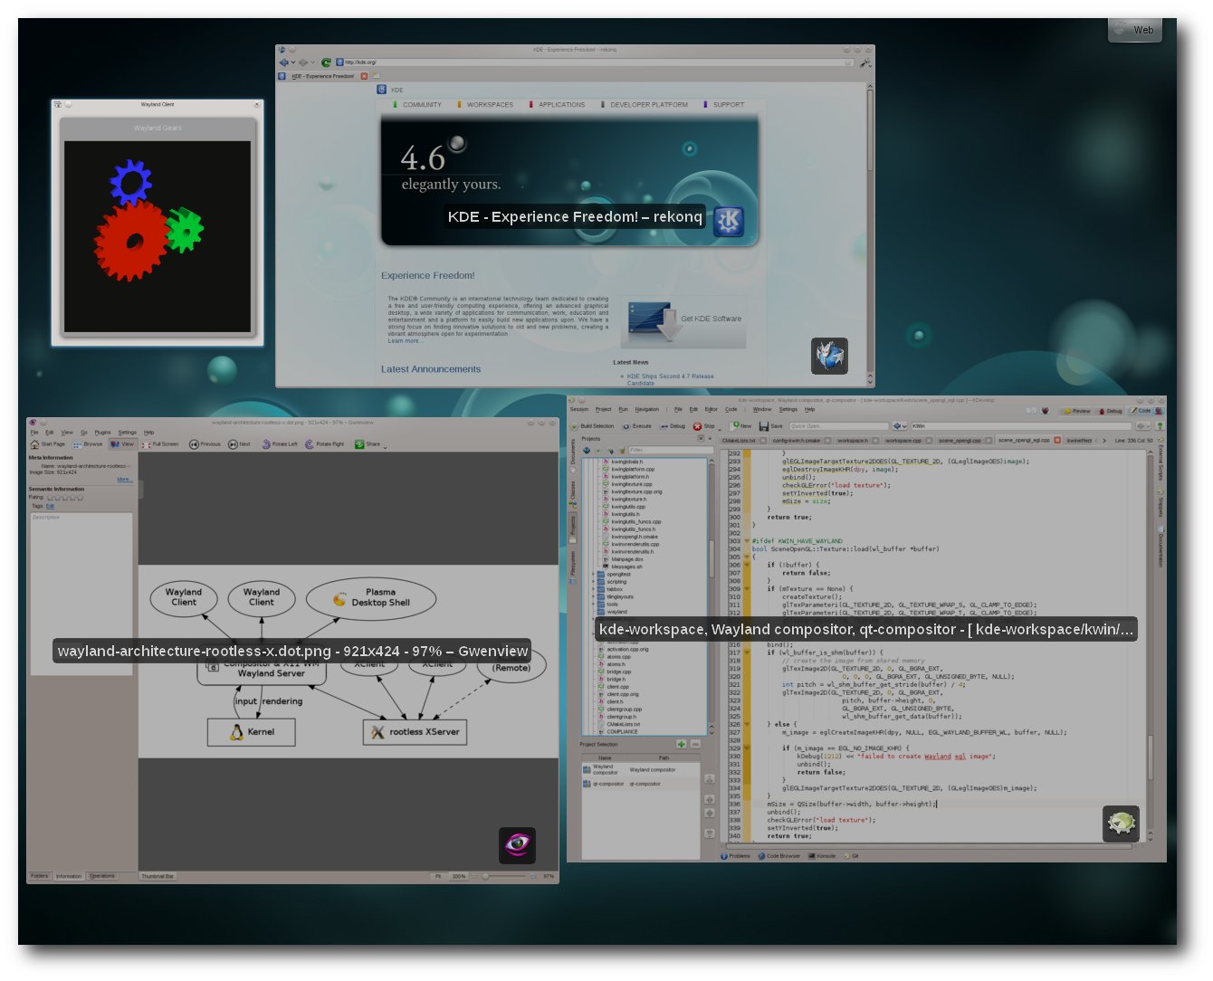Click the KDevelop gear application icon overlay
The width and height of the screenshot is (1213, 981).
(1121, 824)
